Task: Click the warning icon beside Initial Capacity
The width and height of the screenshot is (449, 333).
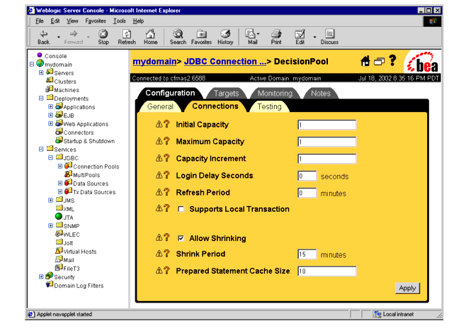Action: point(159,124)
